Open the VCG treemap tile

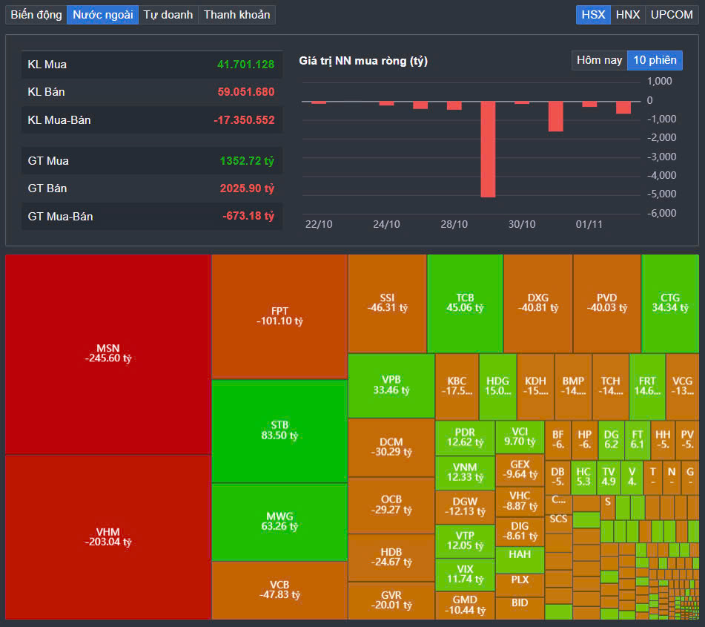coord(682,387)
